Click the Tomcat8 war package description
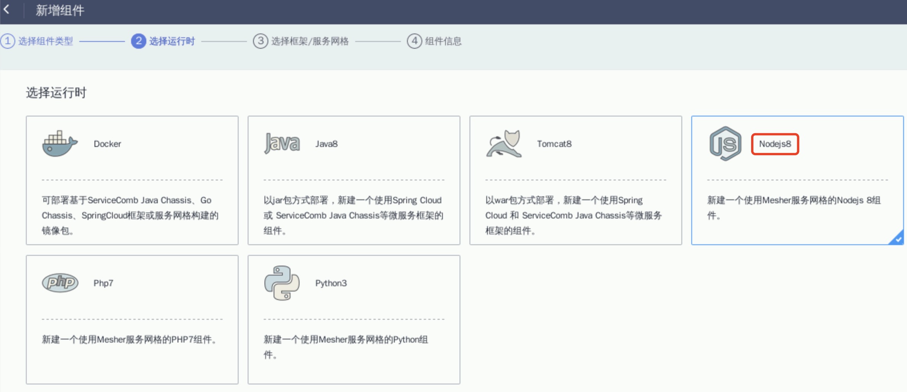The height and width of the screenshot is (392, 907). pyautogui.click(x=573, y=215)
